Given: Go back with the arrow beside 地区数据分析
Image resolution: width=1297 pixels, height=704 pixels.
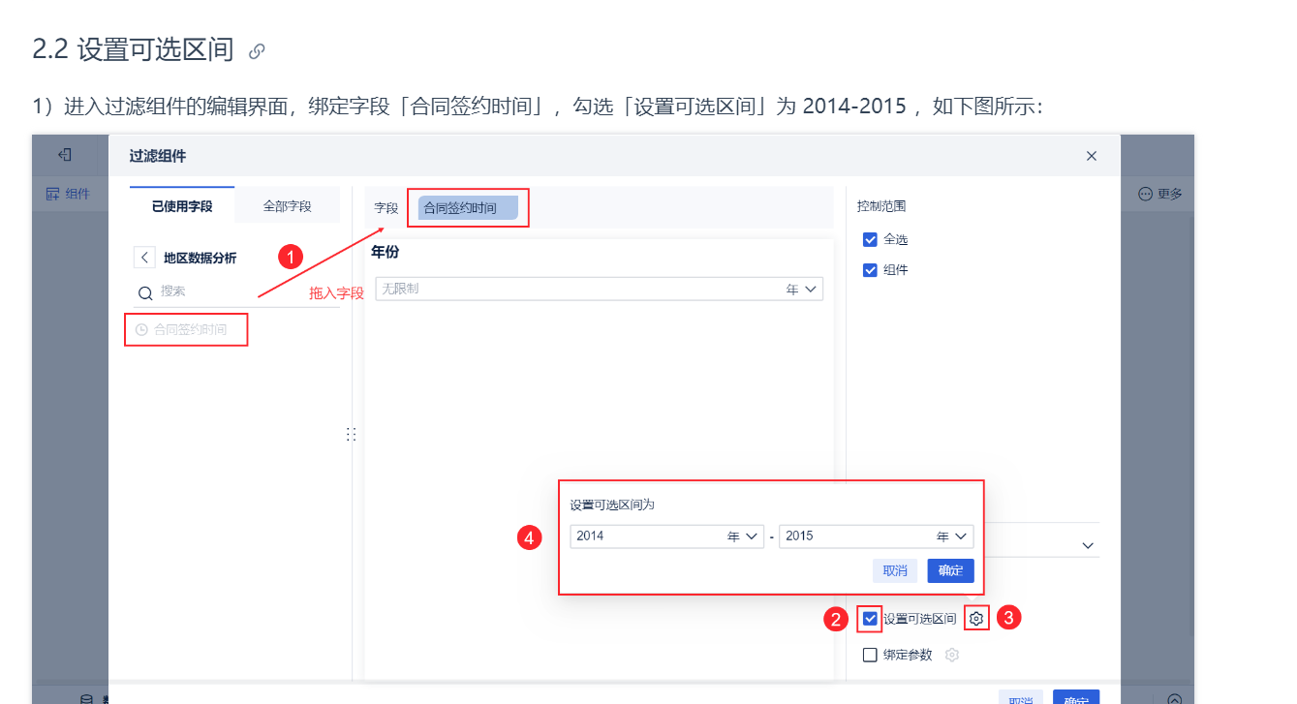Looking at the screenshot, I should (144, 258).
